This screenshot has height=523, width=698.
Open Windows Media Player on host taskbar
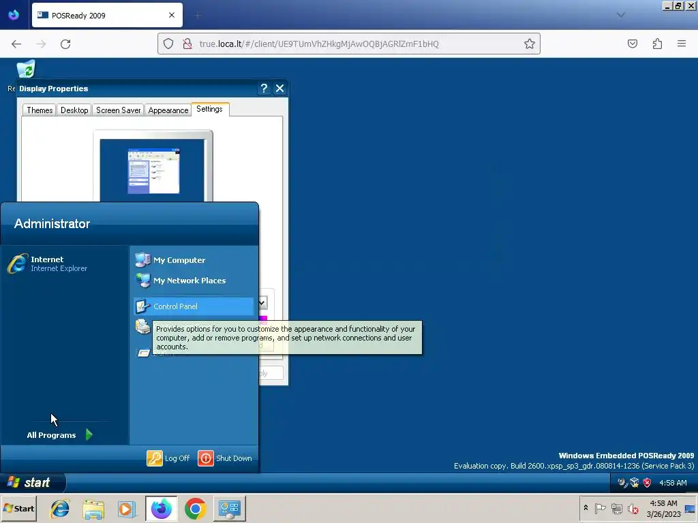(x=127, y=509)
